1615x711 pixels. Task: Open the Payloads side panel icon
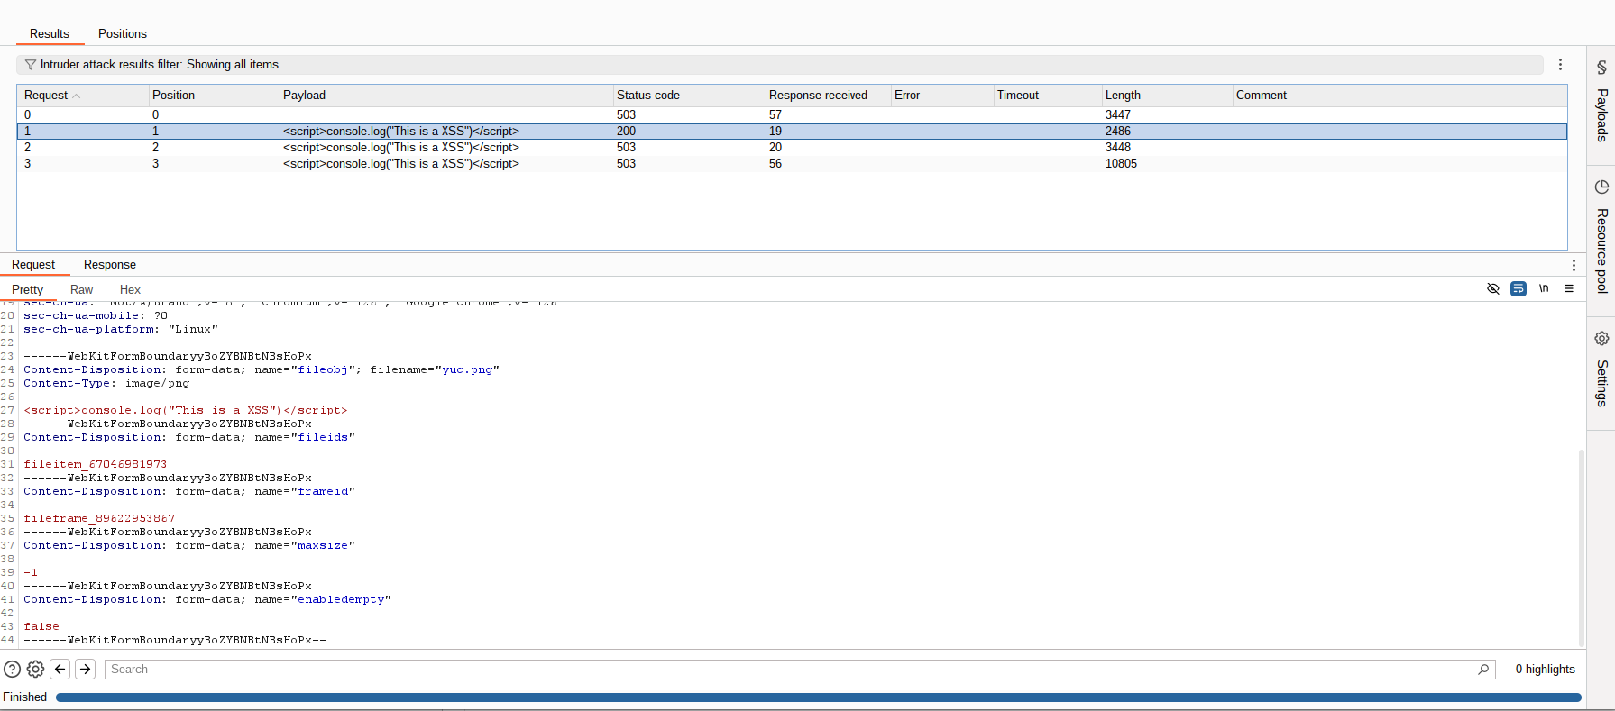1601,68
